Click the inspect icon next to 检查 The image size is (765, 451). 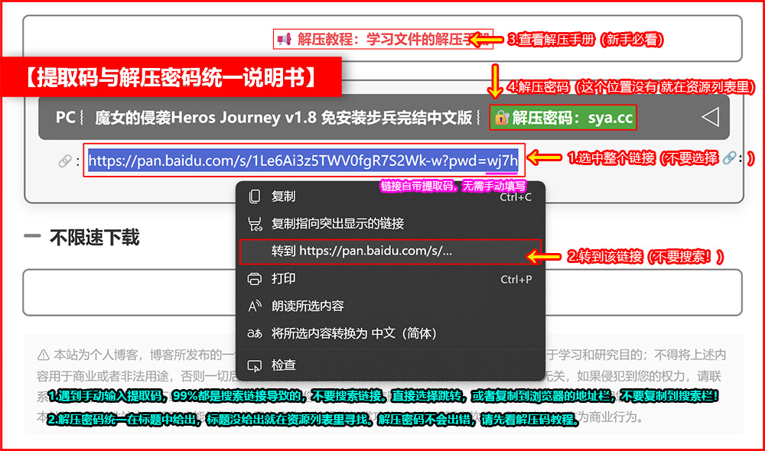[255, 365]
